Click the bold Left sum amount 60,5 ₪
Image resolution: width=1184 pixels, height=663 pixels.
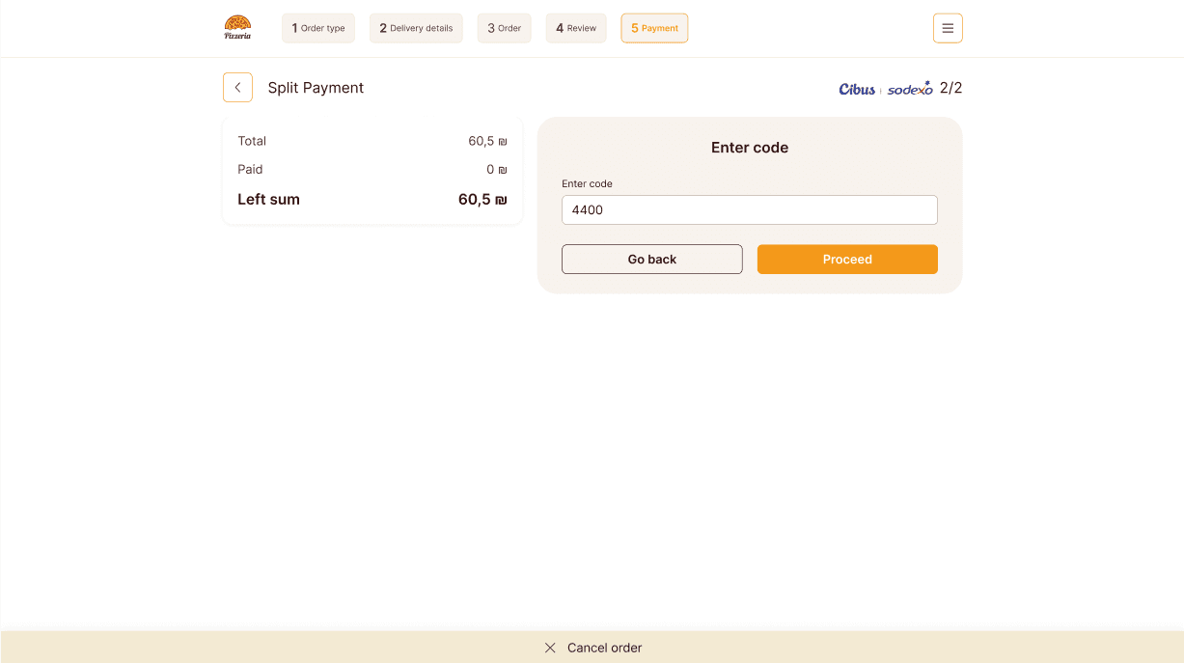[482, 200]
